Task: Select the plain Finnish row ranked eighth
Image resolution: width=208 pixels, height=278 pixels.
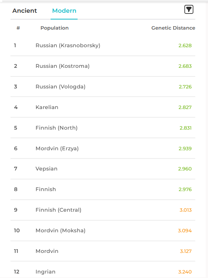Action: coord(103,189)
